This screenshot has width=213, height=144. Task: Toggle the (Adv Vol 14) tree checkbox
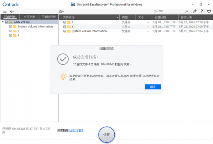(x=7, y=22)
